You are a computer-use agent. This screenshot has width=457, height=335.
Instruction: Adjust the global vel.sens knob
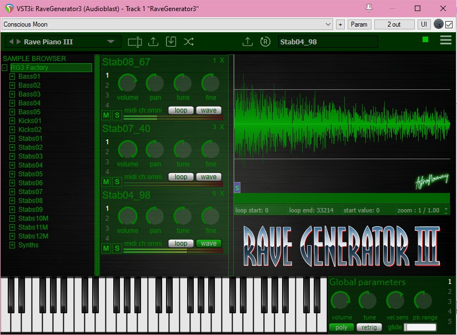coord(395,301)
